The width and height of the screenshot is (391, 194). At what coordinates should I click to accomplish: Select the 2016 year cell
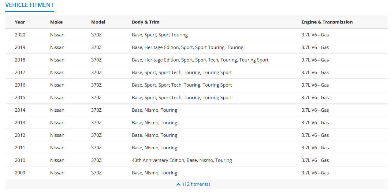(x=20, y=85)
